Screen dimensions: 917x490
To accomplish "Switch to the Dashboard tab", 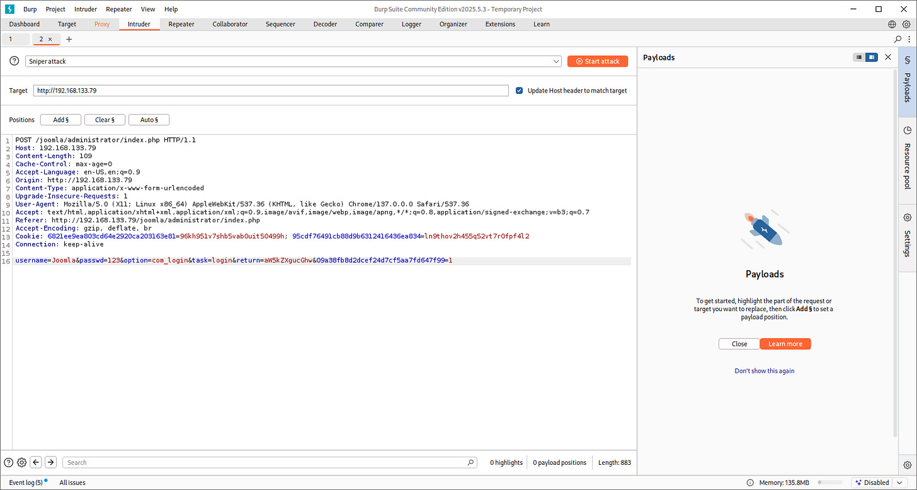I will (25, 24).
